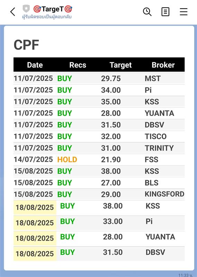Select the KINGSFORD broker row

(x=99, y=194)
